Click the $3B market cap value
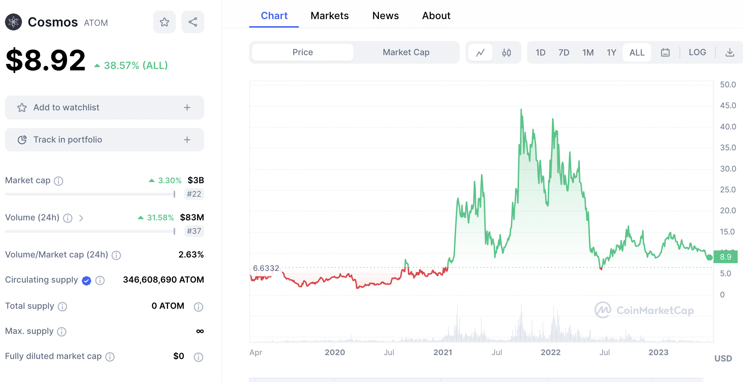Viewport: 743px width, 382px height. 196,180
